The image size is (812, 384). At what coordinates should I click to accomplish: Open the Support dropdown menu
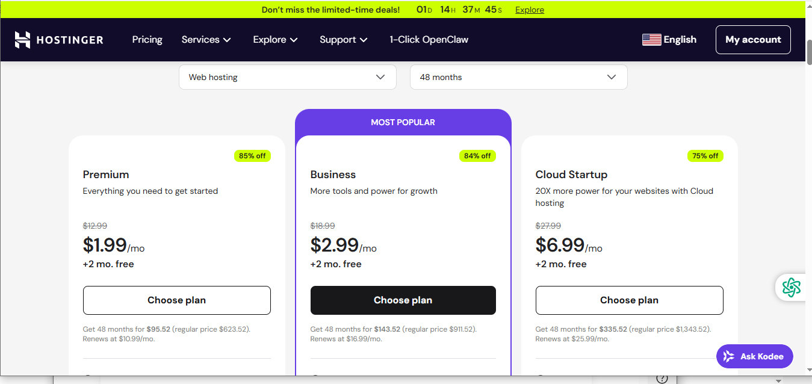343,40
